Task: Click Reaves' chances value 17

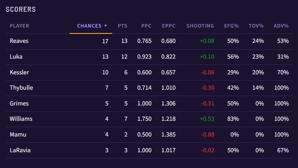Action: click(x=105, y=41)
